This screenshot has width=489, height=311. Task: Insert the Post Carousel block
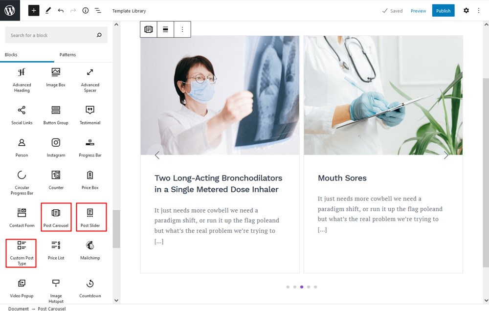point(56,217)
